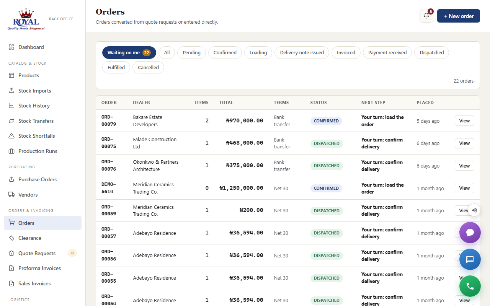The image size is (490, 306).
Task: Click the Production Runs icon
Action: pos(11,151)
